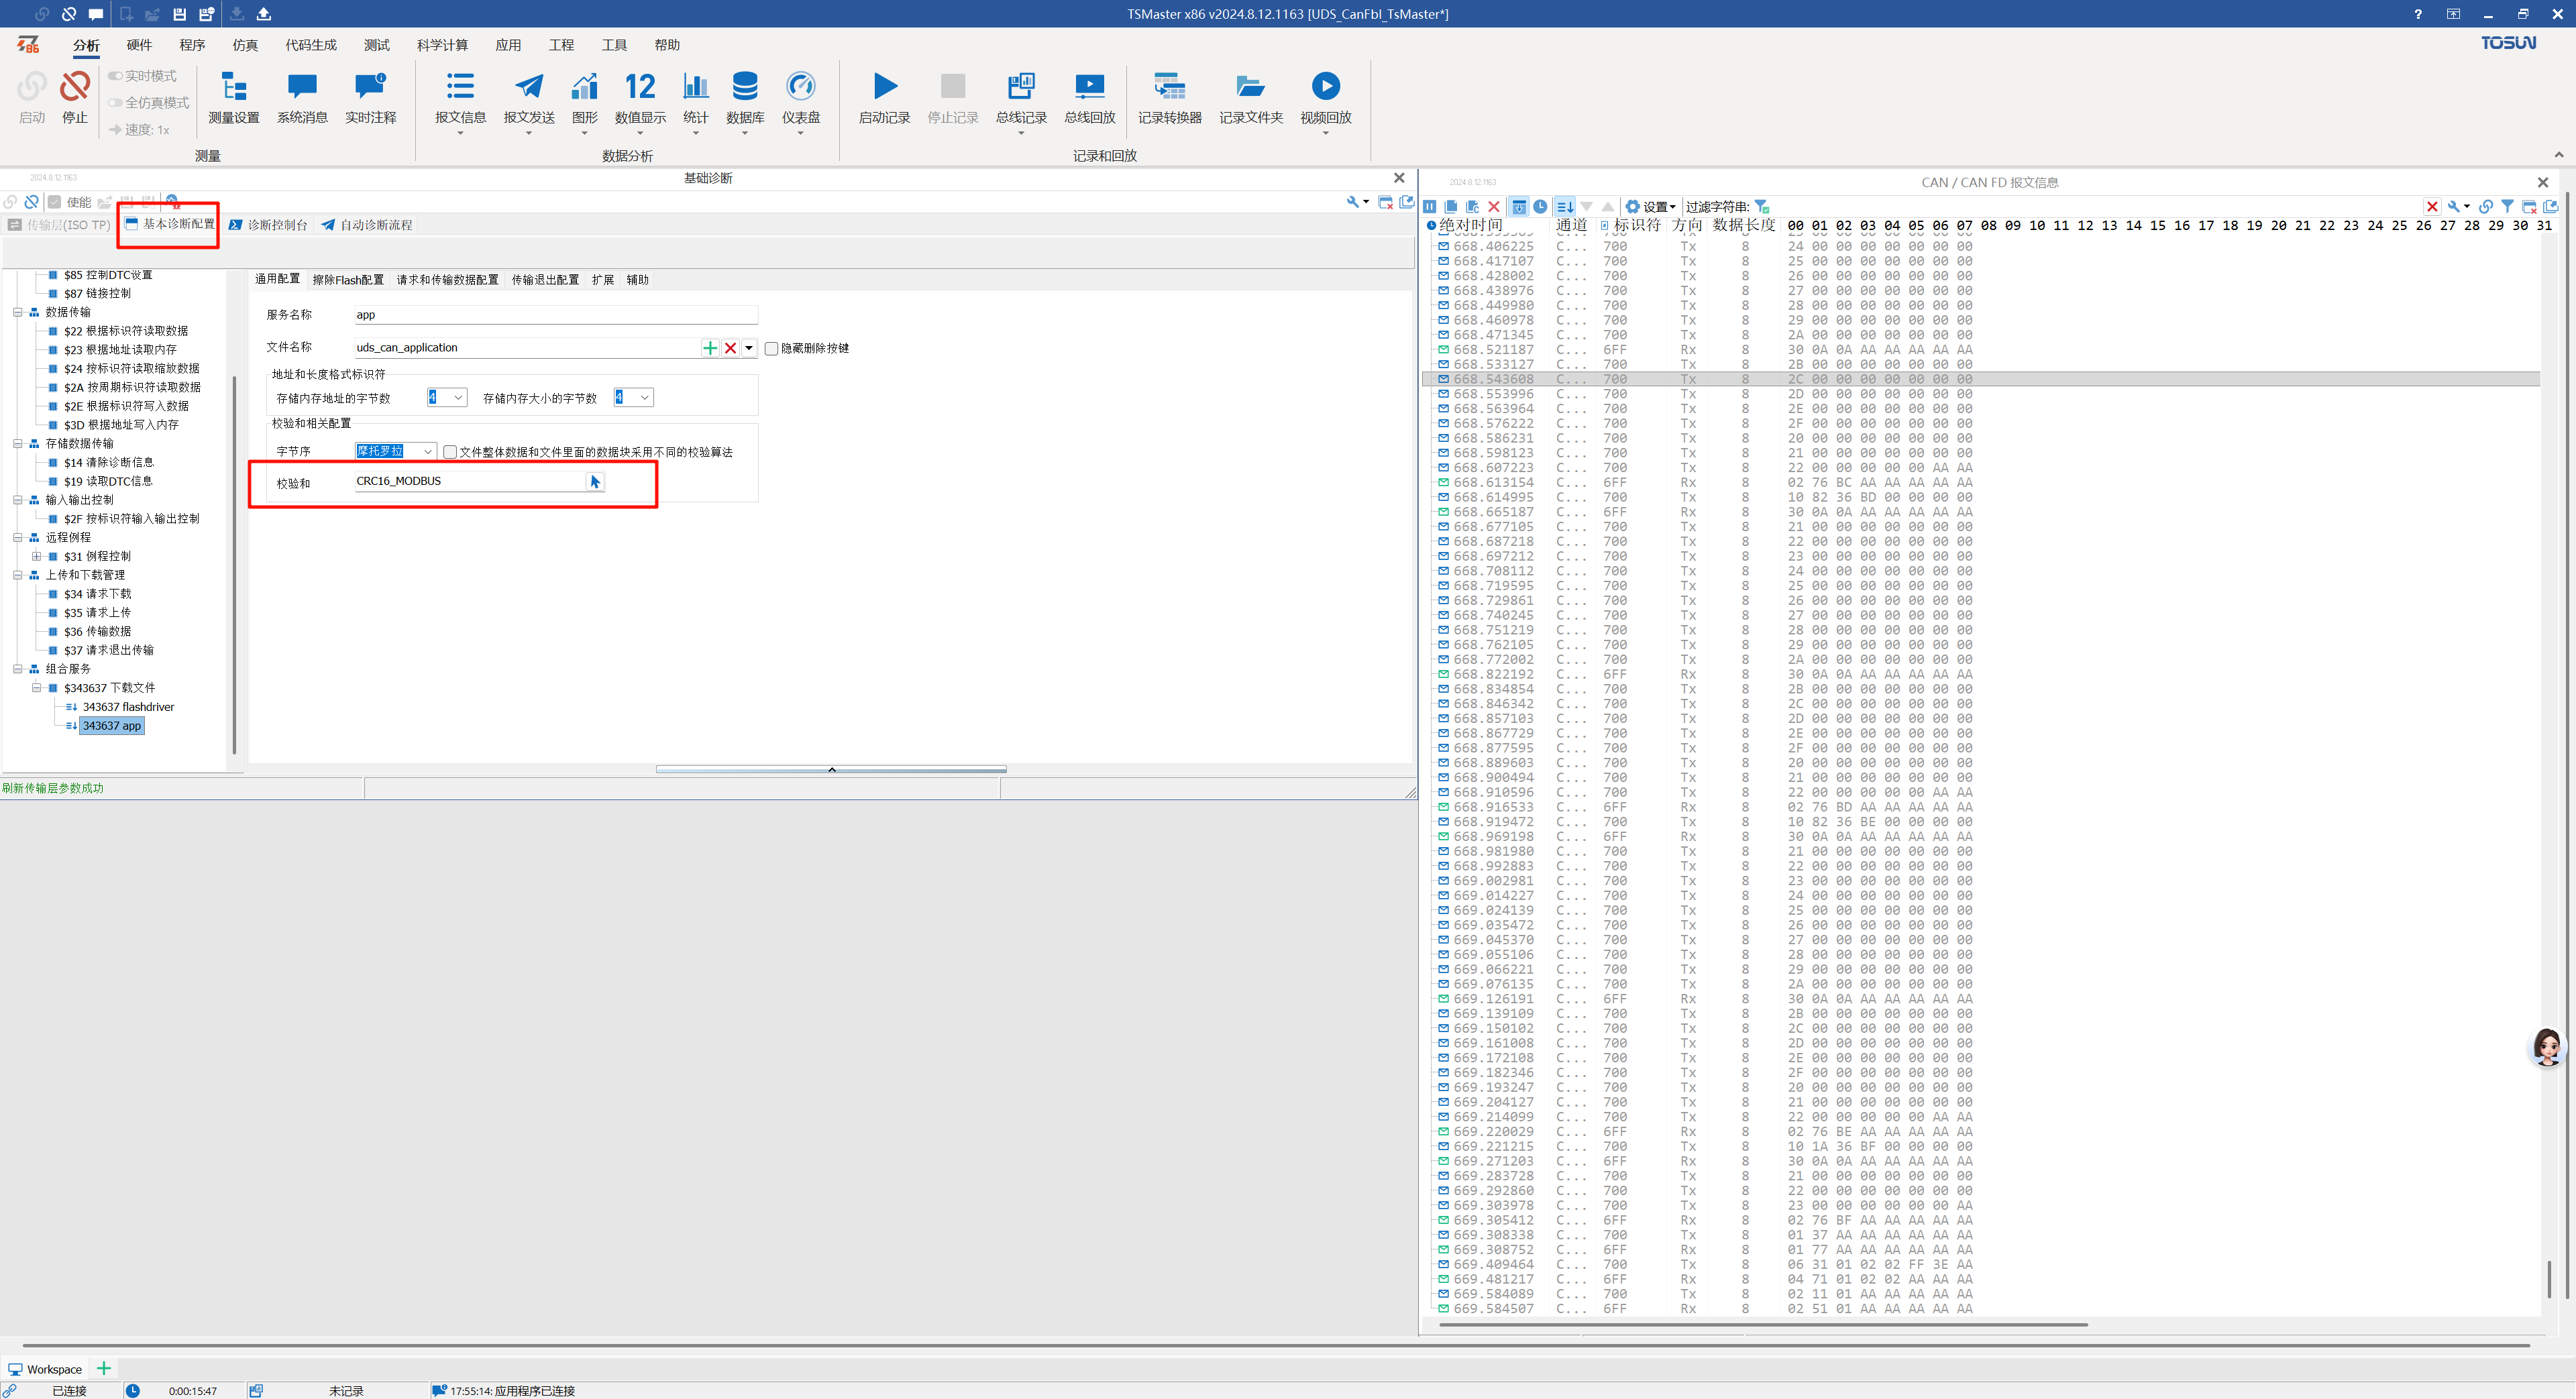Open the 字节序 byte order dropdown

tap(428, 452)
